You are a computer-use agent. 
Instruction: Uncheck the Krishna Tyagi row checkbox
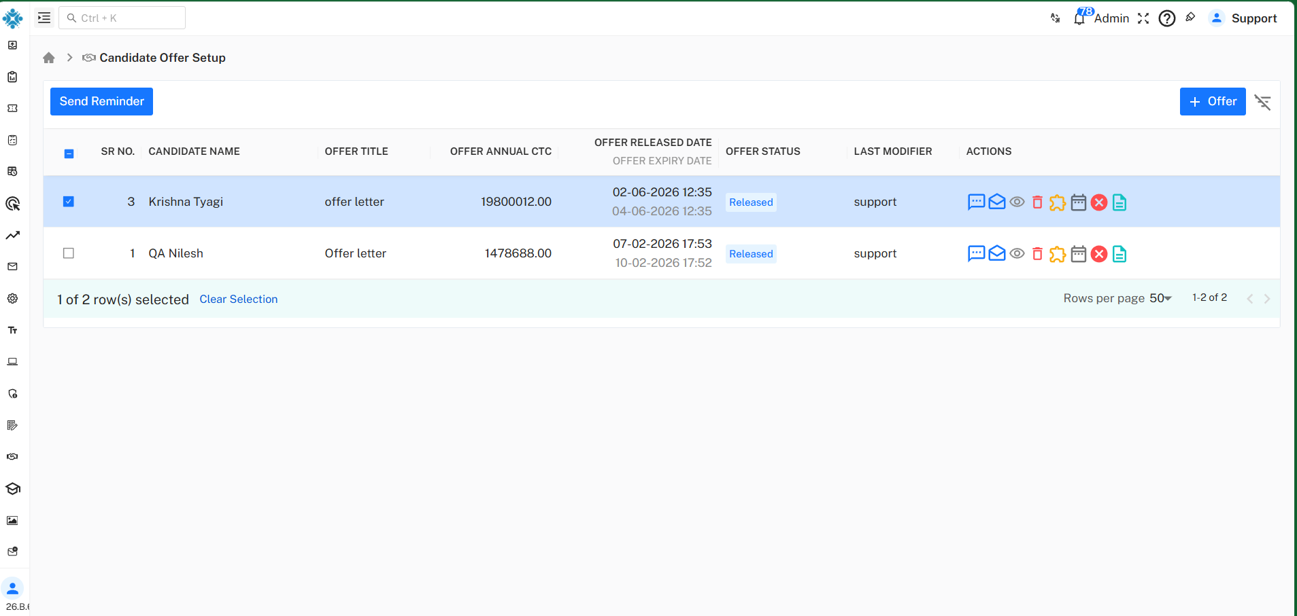69,202
